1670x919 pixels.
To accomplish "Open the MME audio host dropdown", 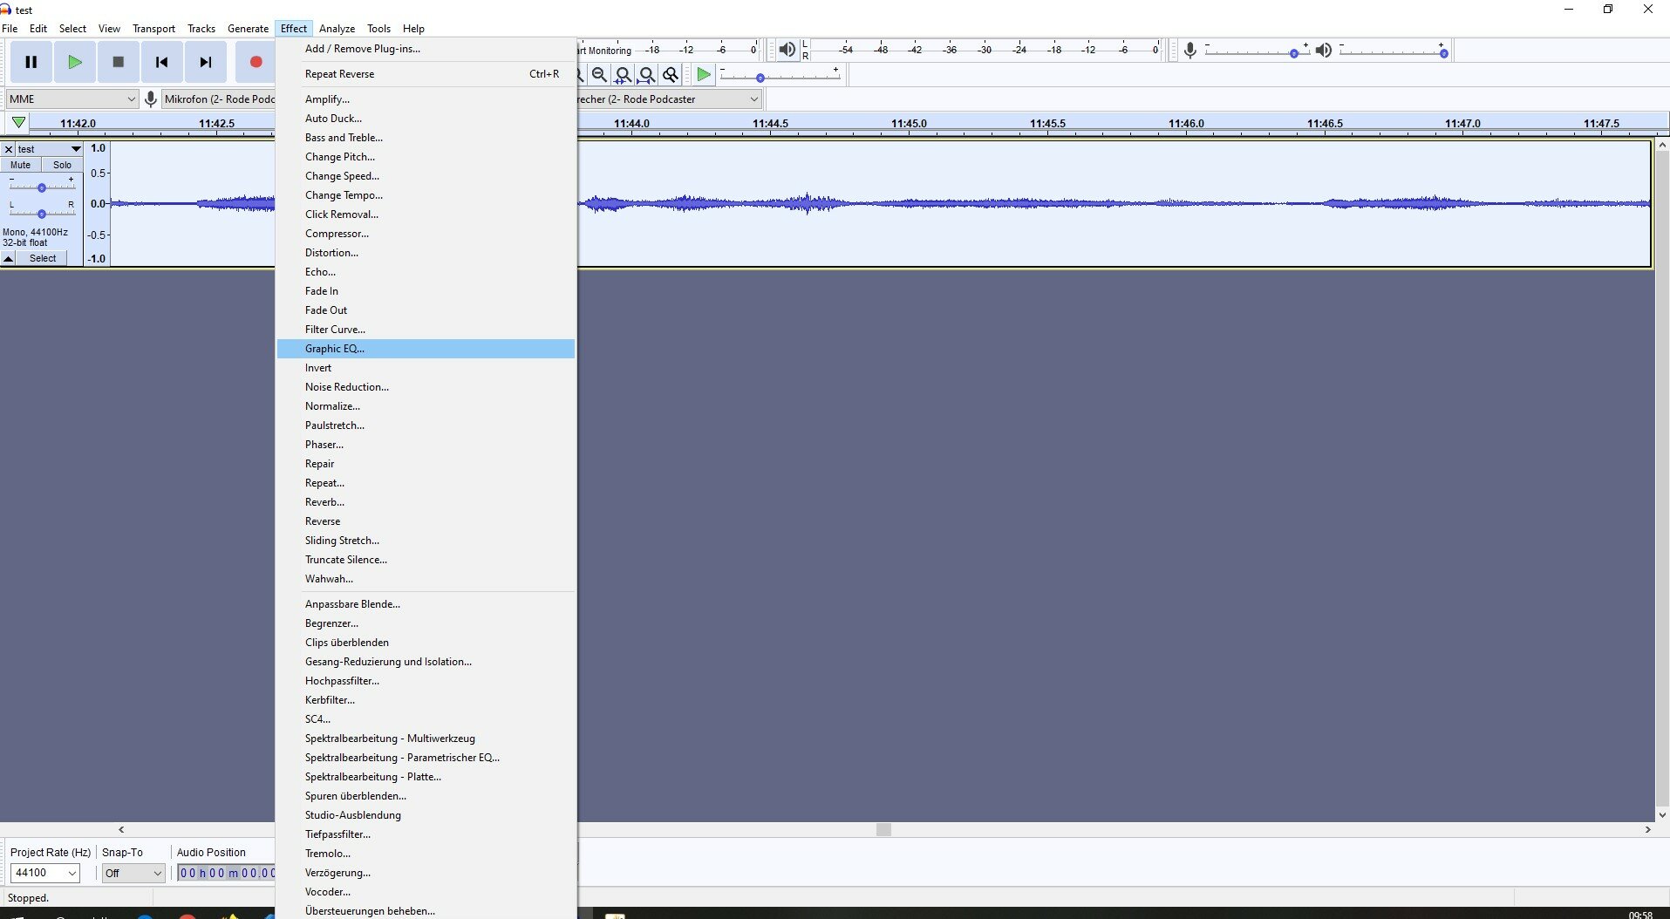I will tap(72, 99).
